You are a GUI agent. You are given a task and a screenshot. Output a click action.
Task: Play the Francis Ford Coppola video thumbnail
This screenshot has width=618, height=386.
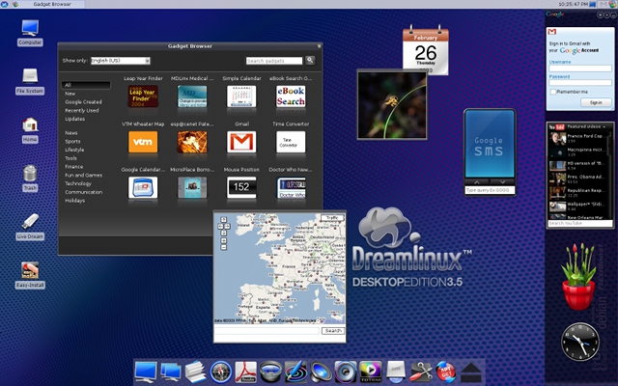(x=558, y=138)
